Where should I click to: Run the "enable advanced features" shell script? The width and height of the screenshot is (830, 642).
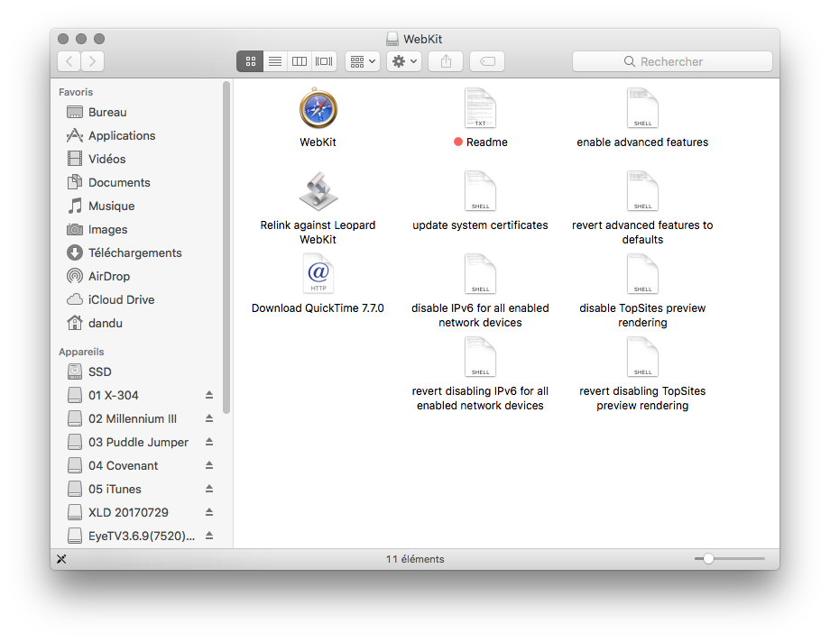(642, 108)
